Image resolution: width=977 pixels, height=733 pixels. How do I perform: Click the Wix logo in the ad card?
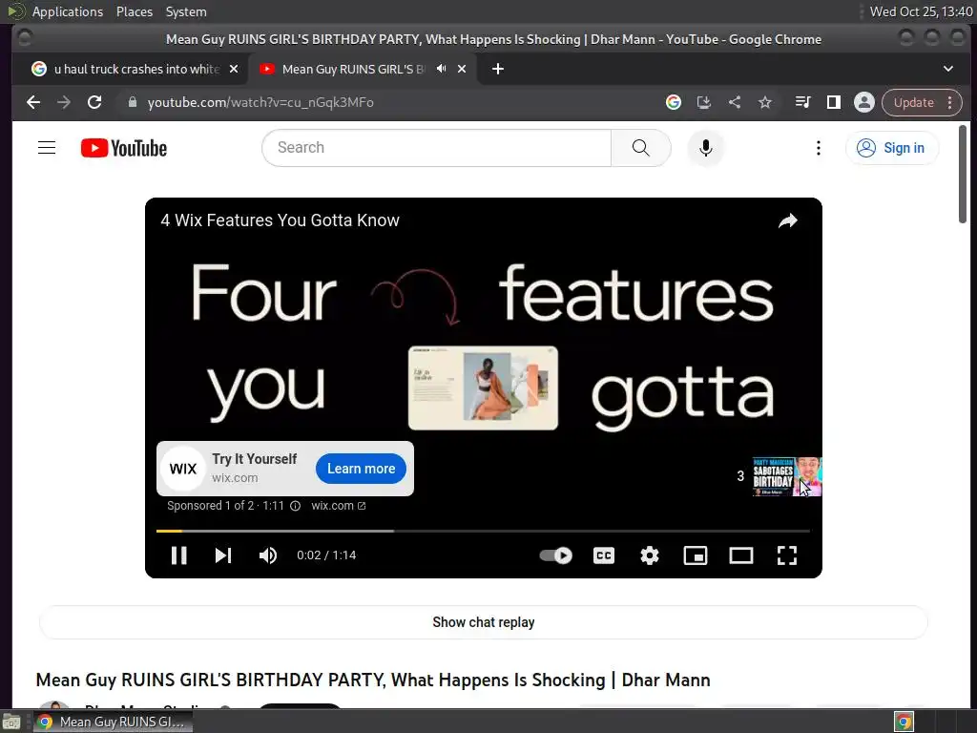(182, 469)
